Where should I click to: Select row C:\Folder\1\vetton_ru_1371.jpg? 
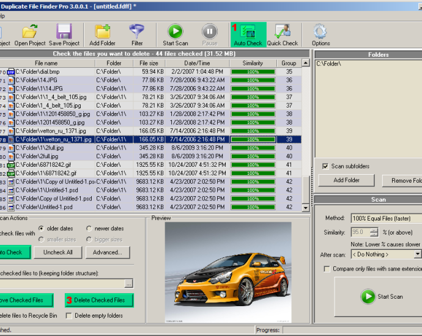[150, 139]
